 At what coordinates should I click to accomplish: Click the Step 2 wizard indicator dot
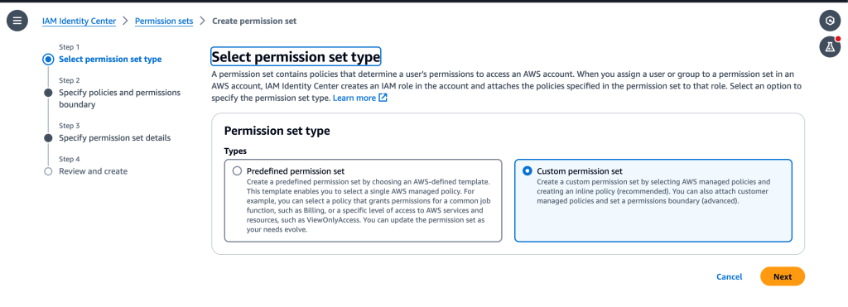click(x=48, y=93)
